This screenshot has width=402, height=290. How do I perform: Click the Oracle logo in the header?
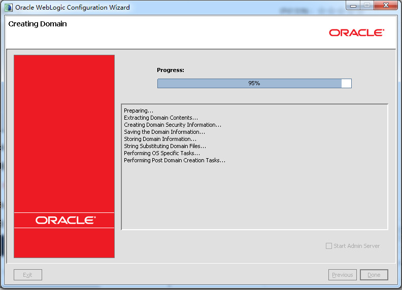[357, 33]
